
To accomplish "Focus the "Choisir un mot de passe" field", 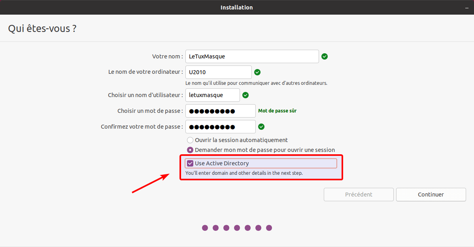I will (x=220, y=111).
